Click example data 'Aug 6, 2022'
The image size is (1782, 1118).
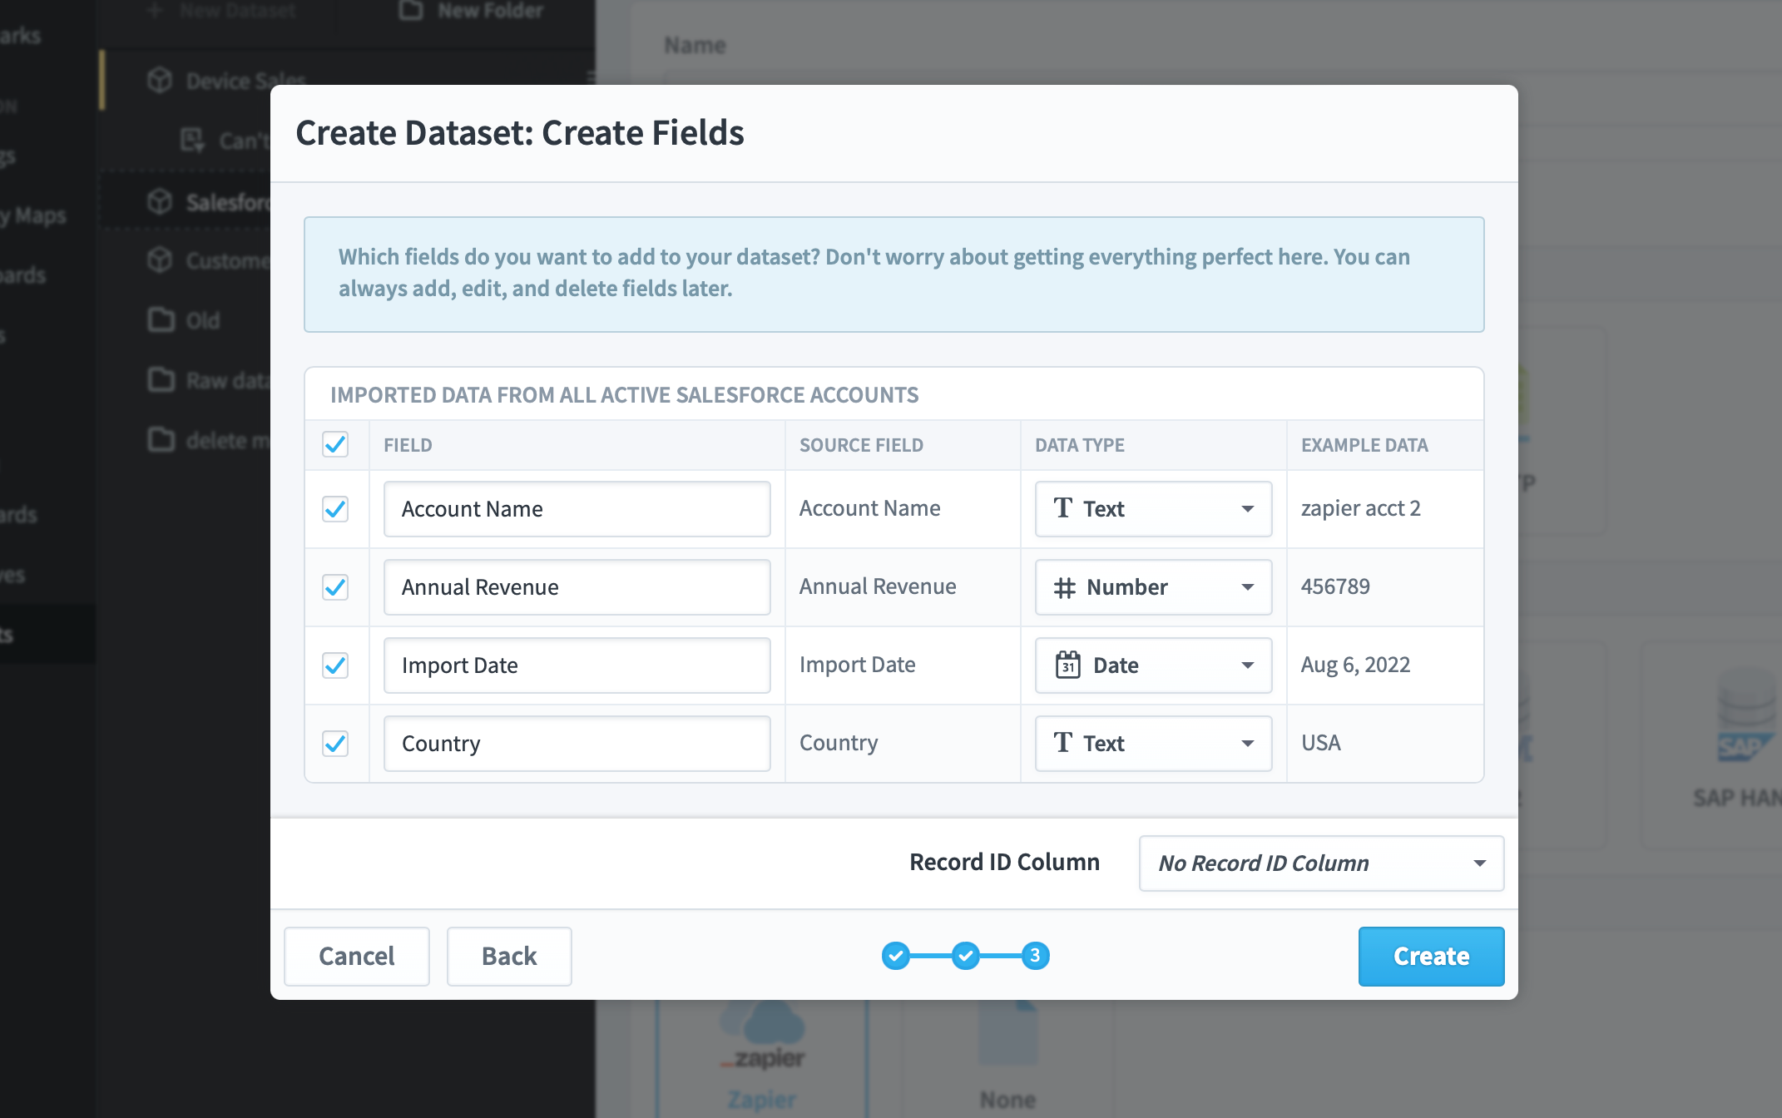coord(1356,665)
